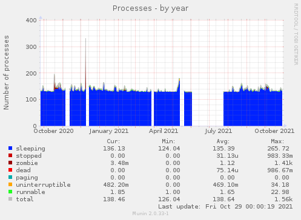Click the peak near 180 after April 2021
Viewport: 301px width, 220px height.
[x=179, y=80]
